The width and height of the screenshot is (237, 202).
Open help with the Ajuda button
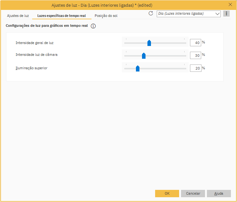point(219,193)
